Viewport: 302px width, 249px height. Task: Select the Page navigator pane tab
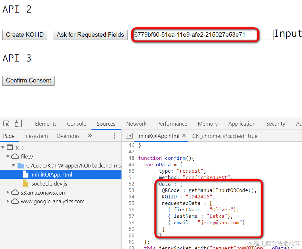[x=9, y=136]
